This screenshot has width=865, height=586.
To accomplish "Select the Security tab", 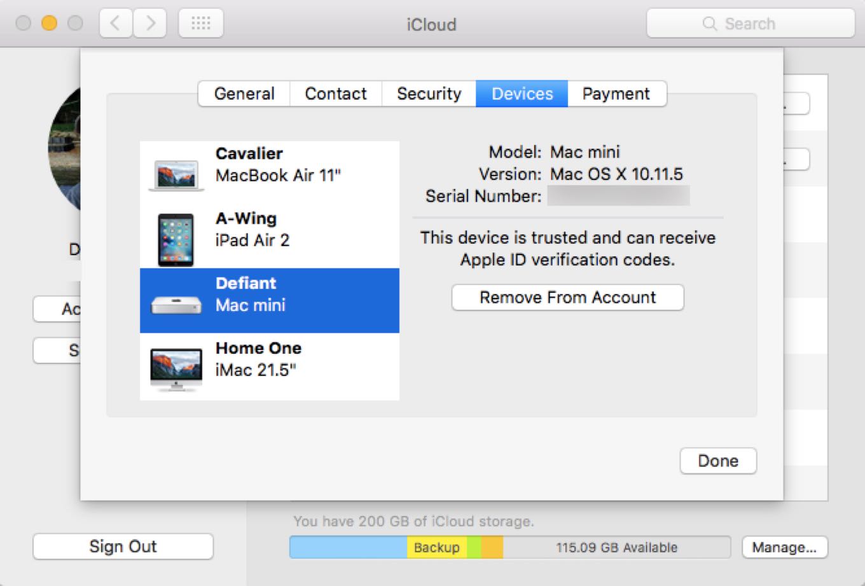I will click(429, 94).
